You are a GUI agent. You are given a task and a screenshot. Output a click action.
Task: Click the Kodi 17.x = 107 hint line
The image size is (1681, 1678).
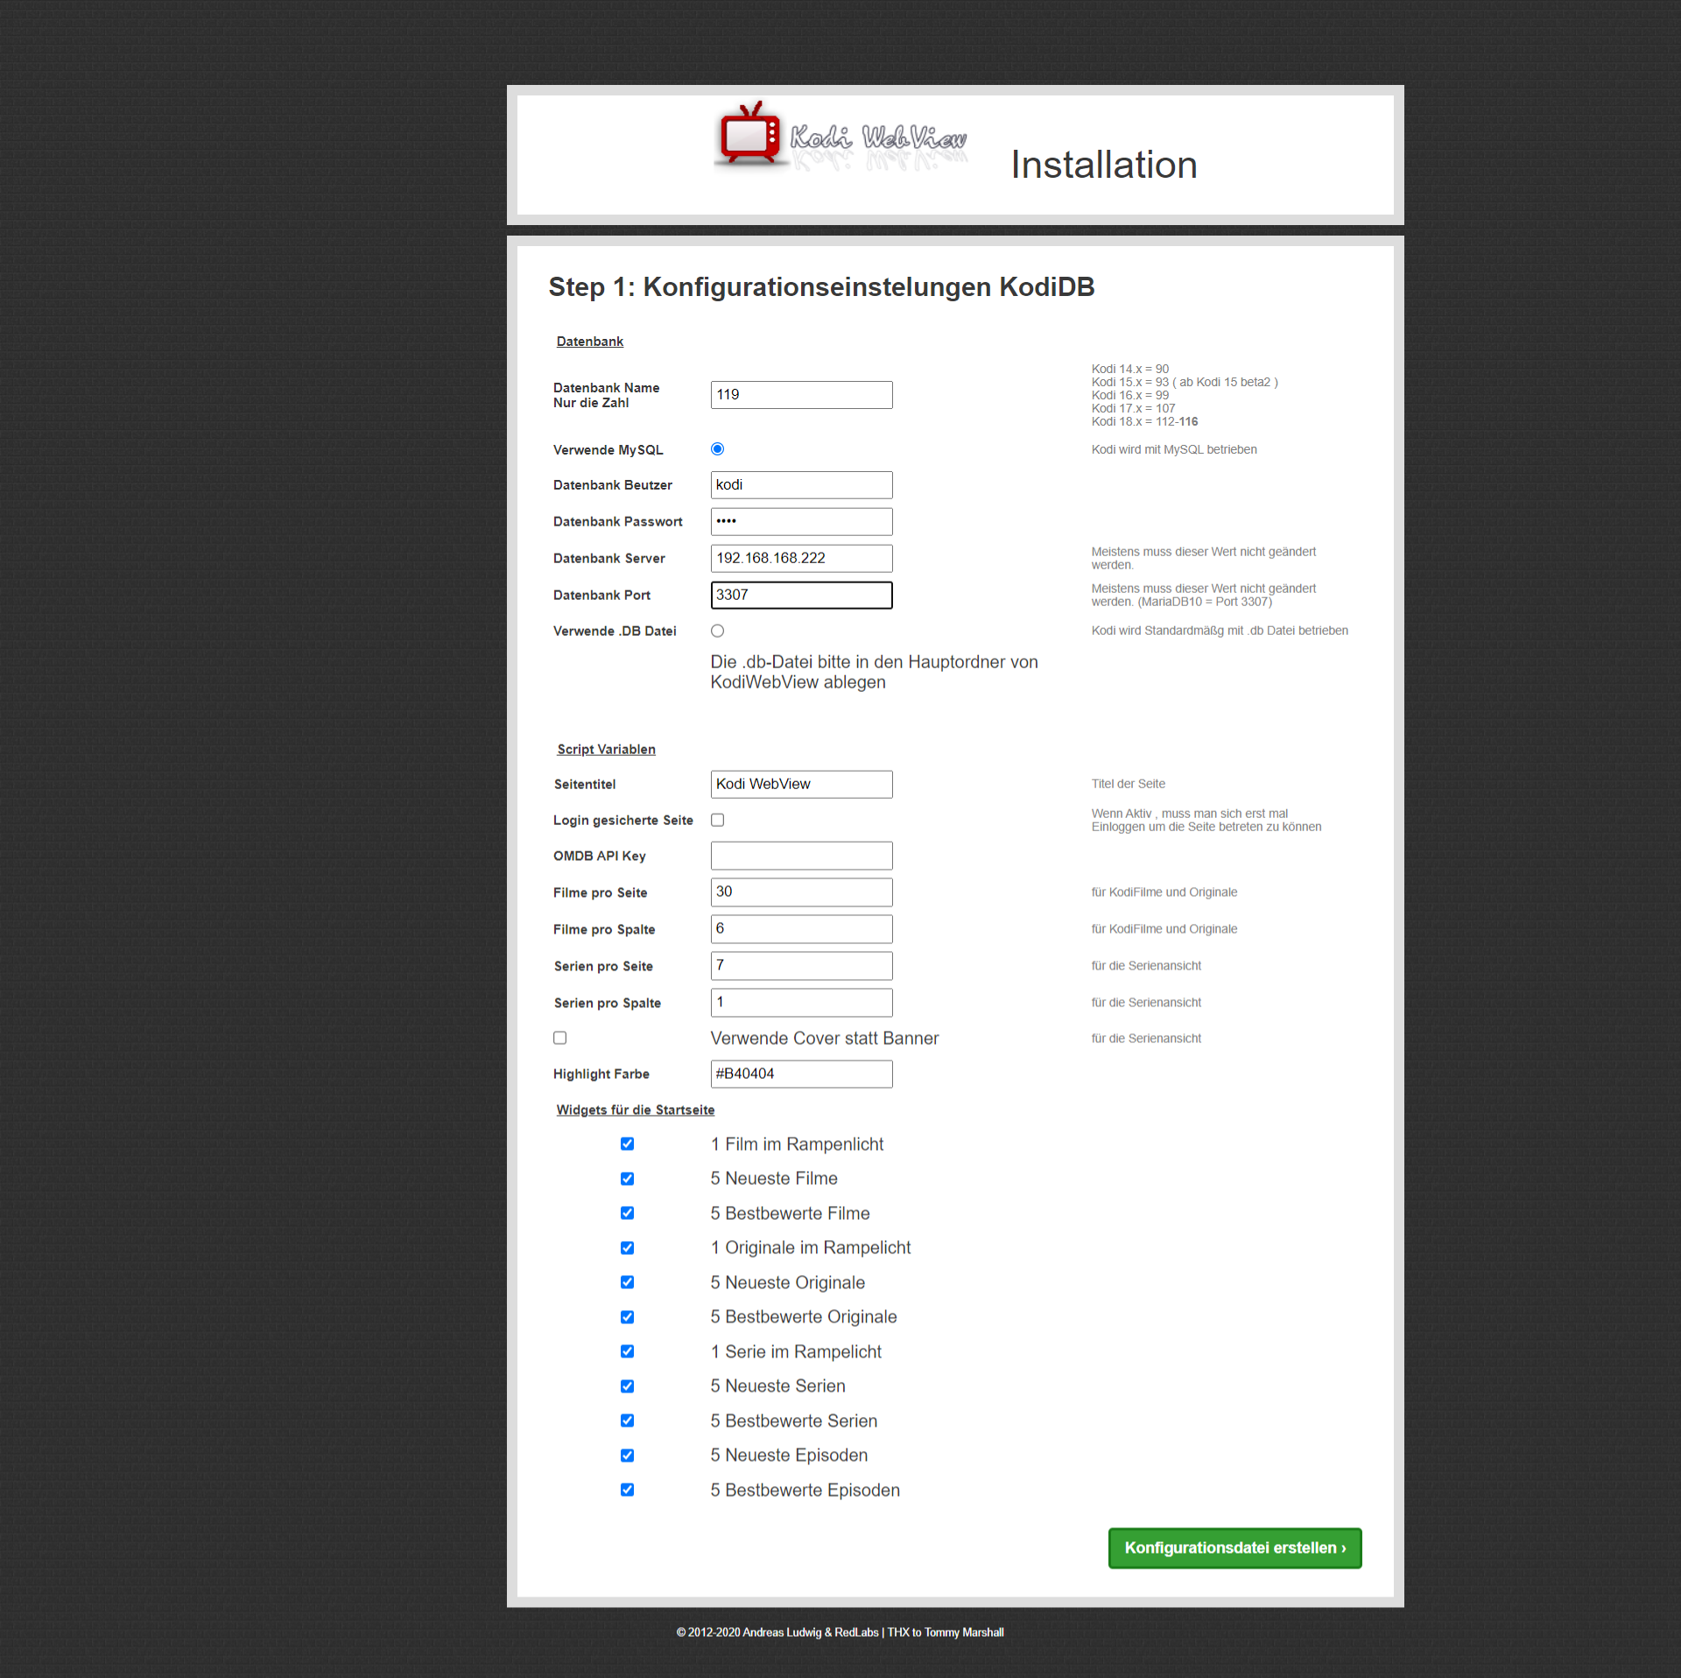pyautogui.click(x=1133, y=409)
